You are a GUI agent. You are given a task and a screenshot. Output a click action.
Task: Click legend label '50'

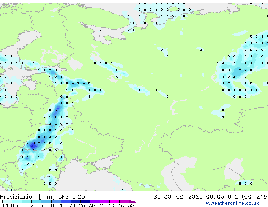[131, 205]
